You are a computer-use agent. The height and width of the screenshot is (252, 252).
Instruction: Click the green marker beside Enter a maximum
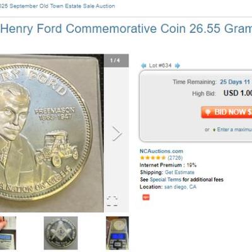(x=214, y=130)
